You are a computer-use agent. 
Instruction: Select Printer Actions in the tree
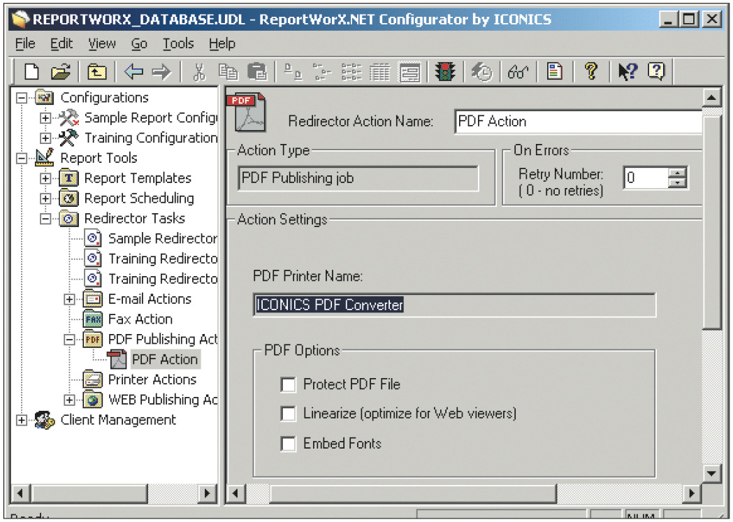click(x=152, y=379)
